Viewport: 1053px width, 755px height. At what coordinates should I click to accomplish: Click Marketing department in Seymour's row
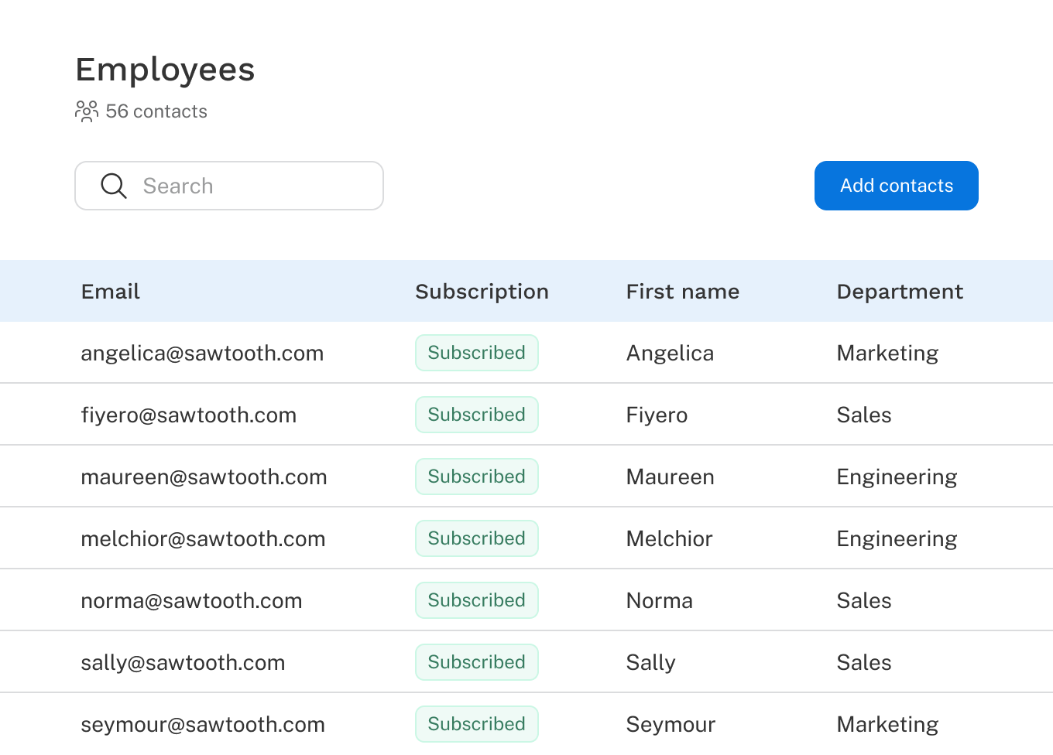888,725
